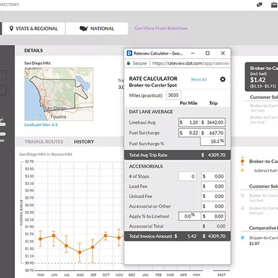Edit Apply % to Linehaul percent field

(x=189, y=216)
